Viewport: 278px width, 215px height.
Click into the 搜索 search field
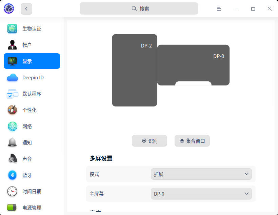139,8
